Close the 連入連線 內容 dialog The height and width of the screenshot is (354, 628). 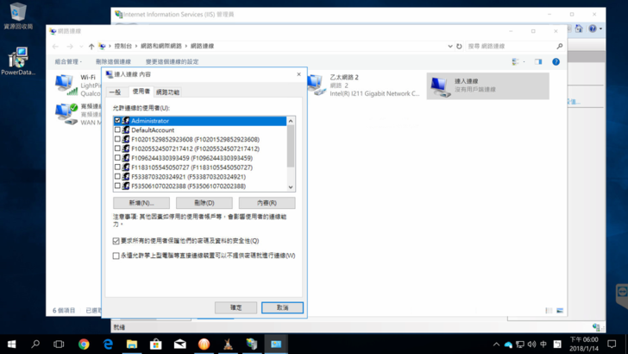pyautogui.click(x=298, y=74)
